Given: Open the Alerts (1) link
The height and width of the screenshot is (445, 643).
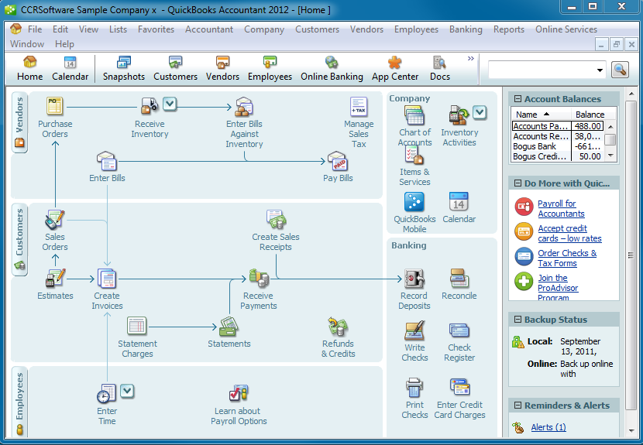Looking at the screenshot, I should click(x=548, y=427).
